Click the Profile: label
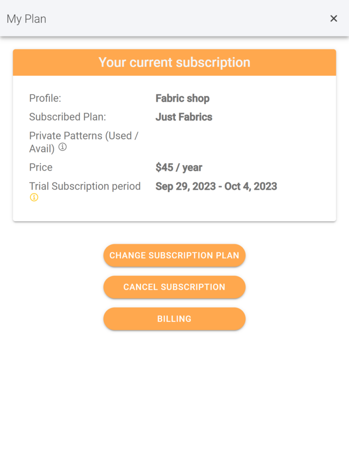The image size is (349, 466). [x=45, y=98]
